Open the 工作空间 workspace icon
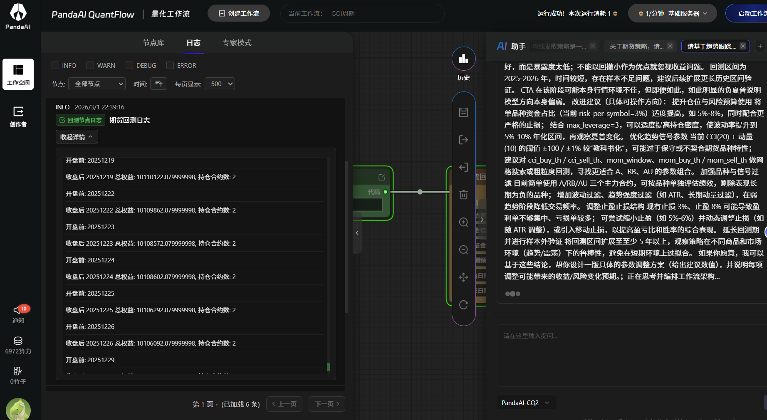 18,74
